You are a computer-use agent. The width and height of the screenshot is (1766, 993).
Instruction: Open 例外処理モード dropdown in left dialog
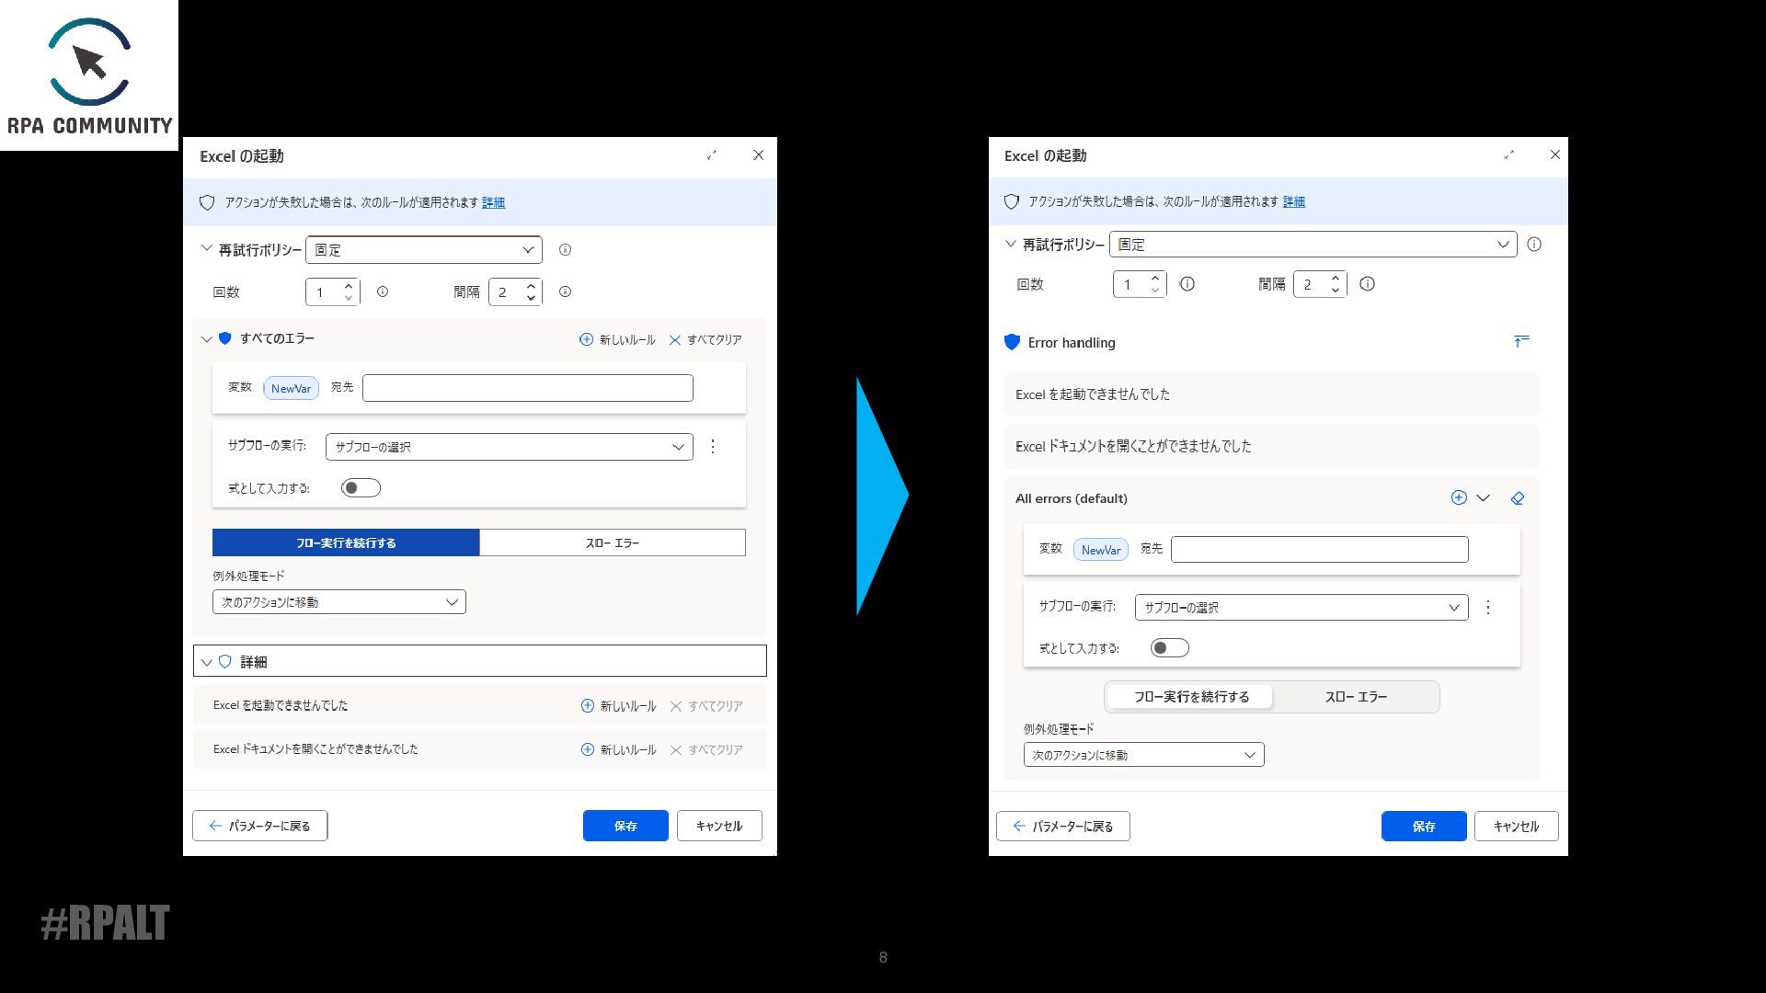coord(338,602)
